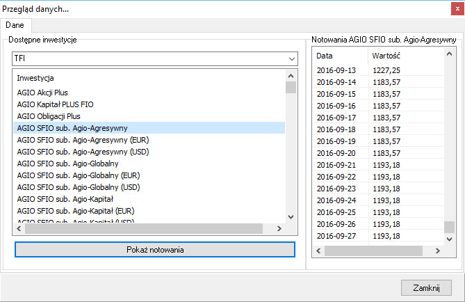This screenshot has width=465, height=302.
Task: Choose AGIO Obligacji Plus from list
Action: 49,116
